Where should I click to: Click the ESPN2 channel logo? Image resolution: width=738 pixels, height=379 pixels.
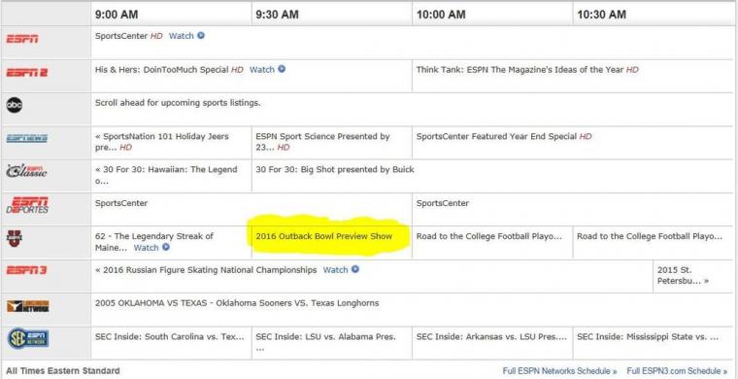tap(27, 73)
